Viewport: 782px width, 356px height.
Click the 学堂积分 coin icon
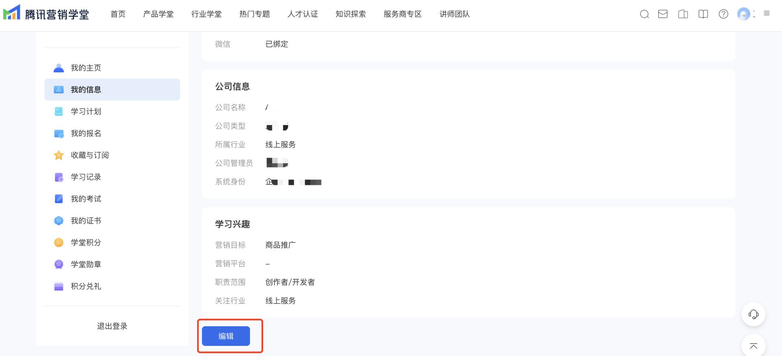pyautogui.click(x=59, y=243)
